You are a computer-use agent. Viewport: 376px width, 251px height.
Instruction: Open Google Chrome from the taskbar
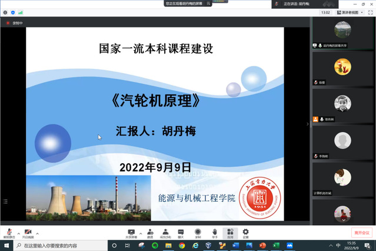pyautogui.click(x=182, y=245)
